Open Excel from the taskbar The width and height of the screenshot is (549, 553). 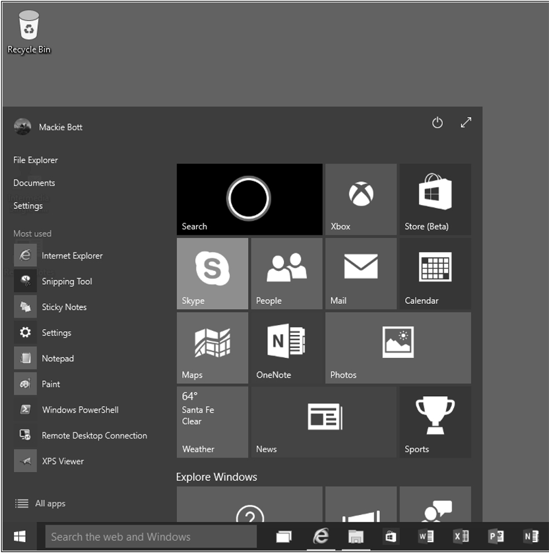[461, 536]
